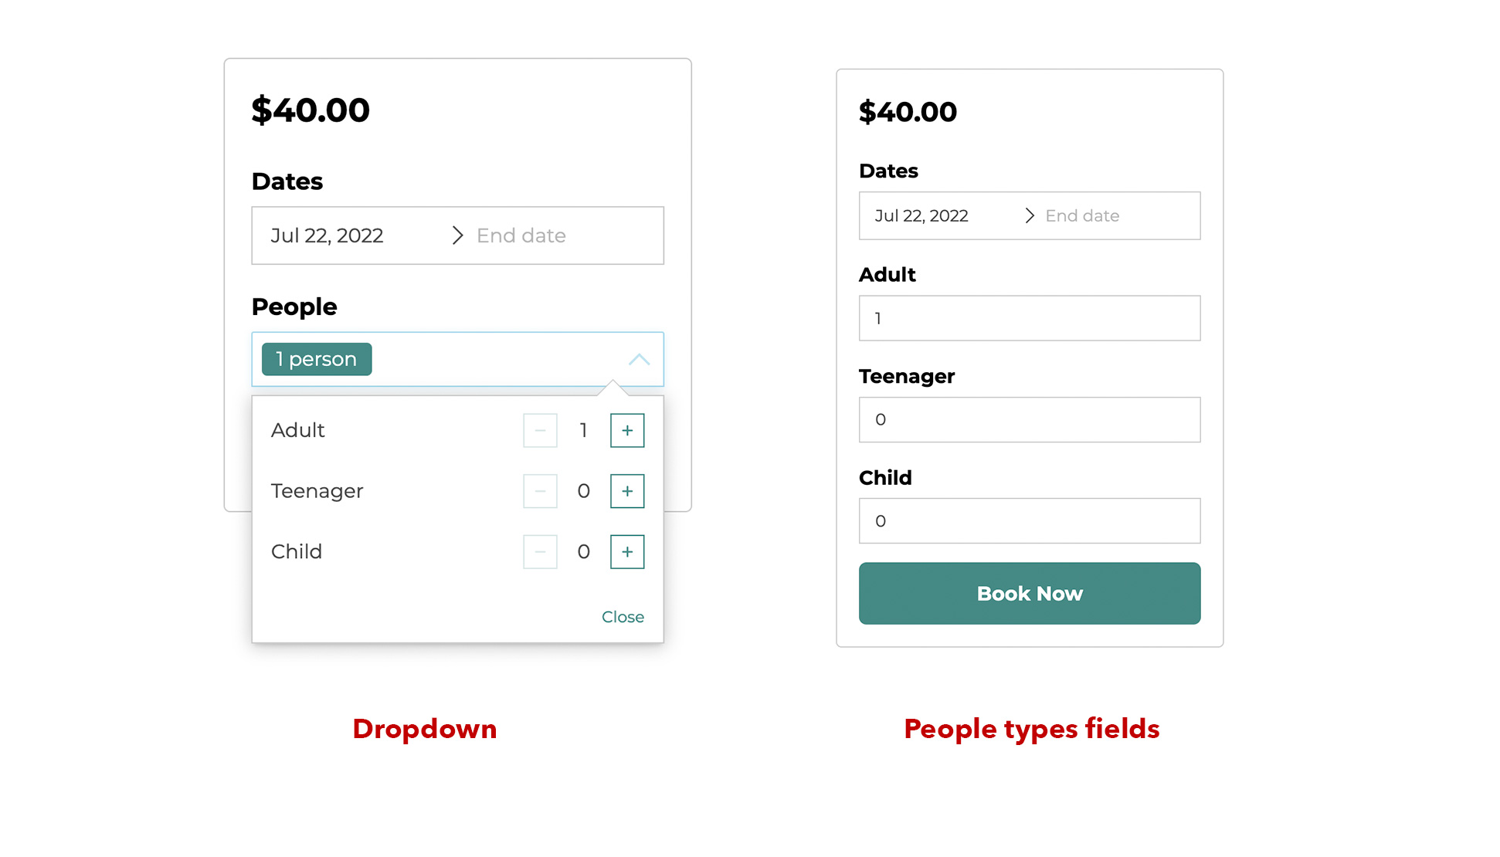Click the date arrow in right form
This screenshot has height=857, width=1500.
pos(1029,216)
